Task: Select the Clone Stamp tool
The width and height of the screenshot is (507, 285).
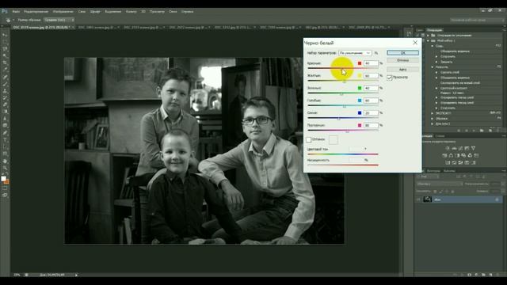Action: 5,91
